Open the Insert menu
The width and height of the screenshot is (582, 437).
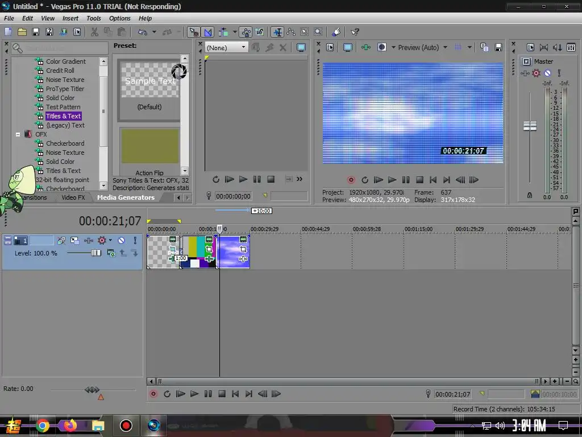[70, 18]
